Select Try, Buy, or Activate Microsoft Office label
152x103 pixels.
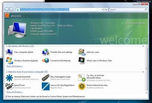95,77
